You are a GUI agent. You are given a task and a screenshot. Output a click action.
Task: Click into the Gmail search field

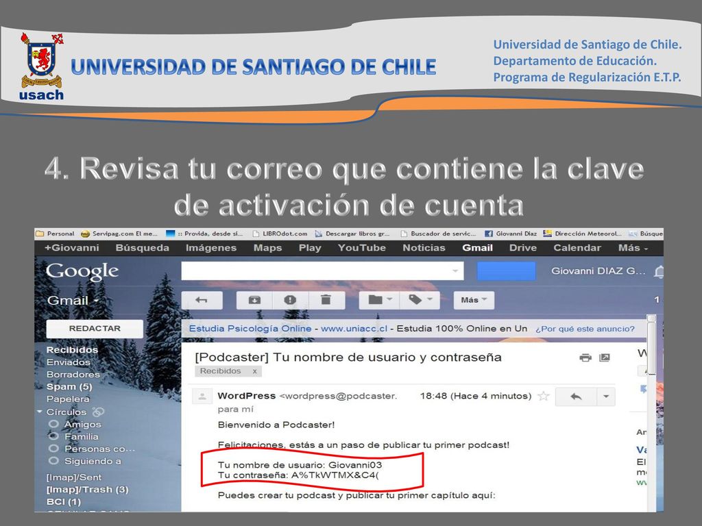(x=322, y=271)
